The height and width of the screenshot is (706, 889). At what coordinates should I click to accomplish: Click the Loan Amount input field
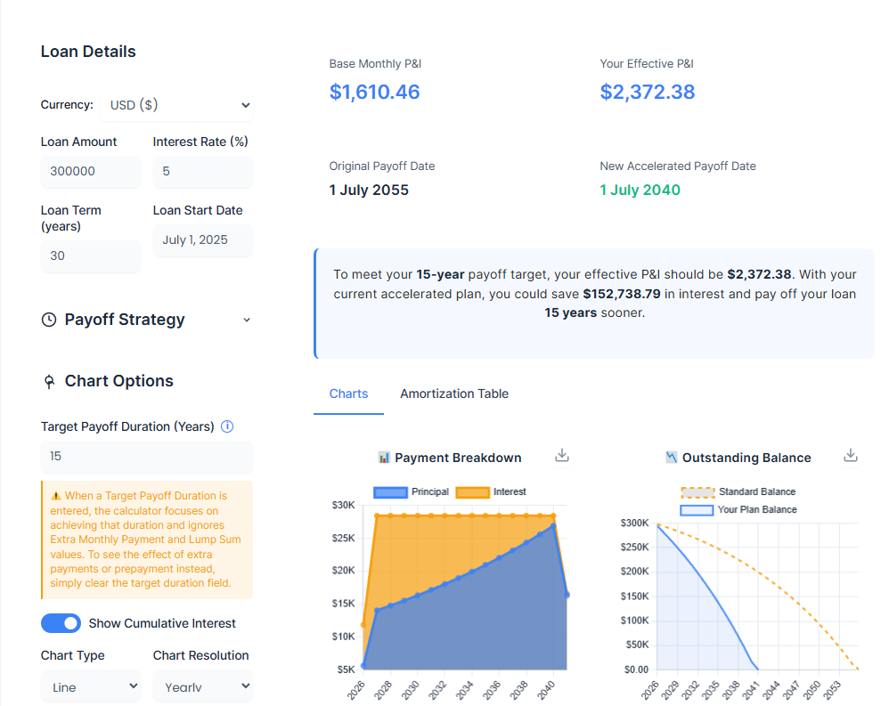90,172
